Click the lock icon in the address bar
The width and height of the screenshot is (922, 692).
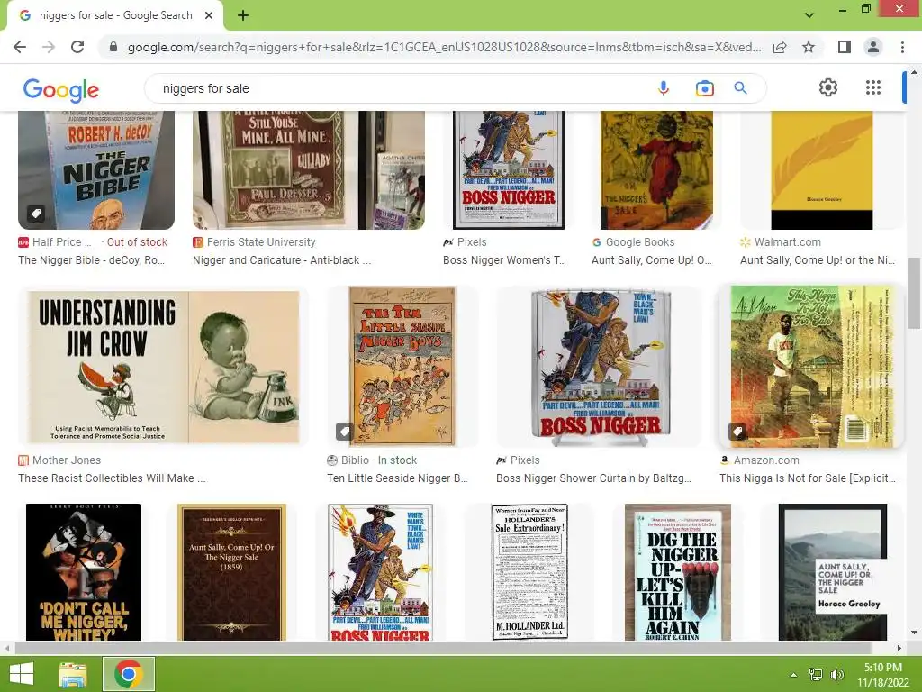click(x=113, y=47)
